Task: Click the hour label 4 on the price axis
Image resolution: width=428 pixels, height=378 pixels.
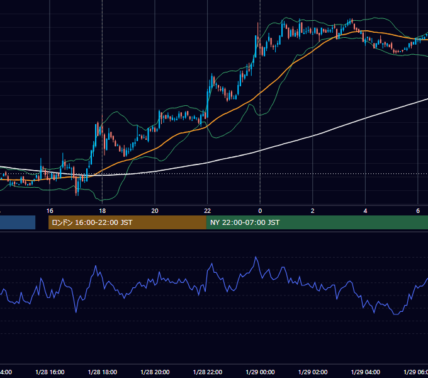Action: (x=365, y=211)
